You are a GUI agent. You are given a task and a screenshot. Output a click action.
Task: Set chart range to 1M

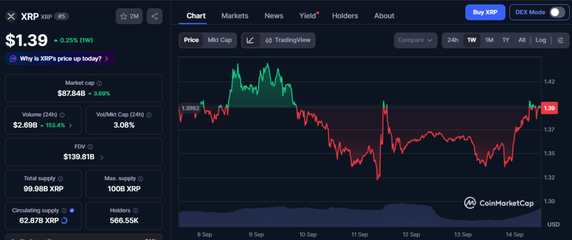489,40
